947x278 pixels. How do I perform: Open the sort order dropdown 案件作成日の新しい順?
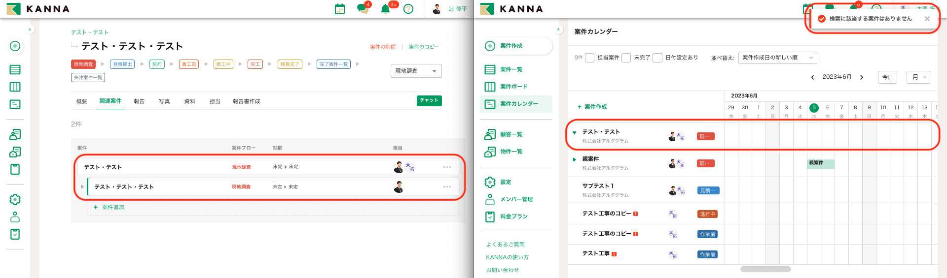(777, 58)
